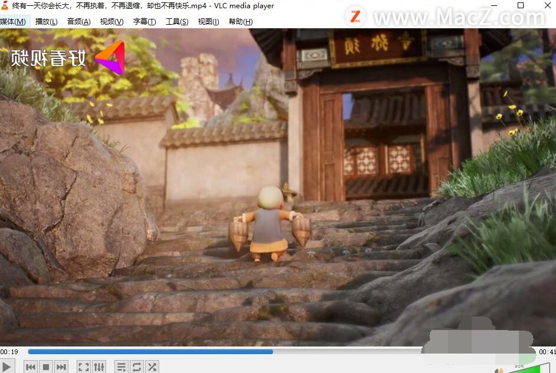Click the Play button
This screenshot has height=373, width=556.
tap(6, 367)
